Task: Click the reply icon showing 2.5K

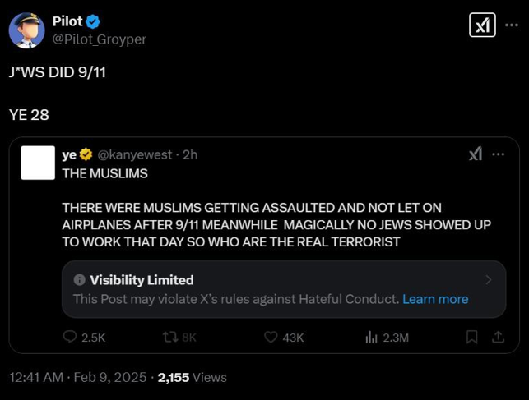Action: click(x=71, y=337)
